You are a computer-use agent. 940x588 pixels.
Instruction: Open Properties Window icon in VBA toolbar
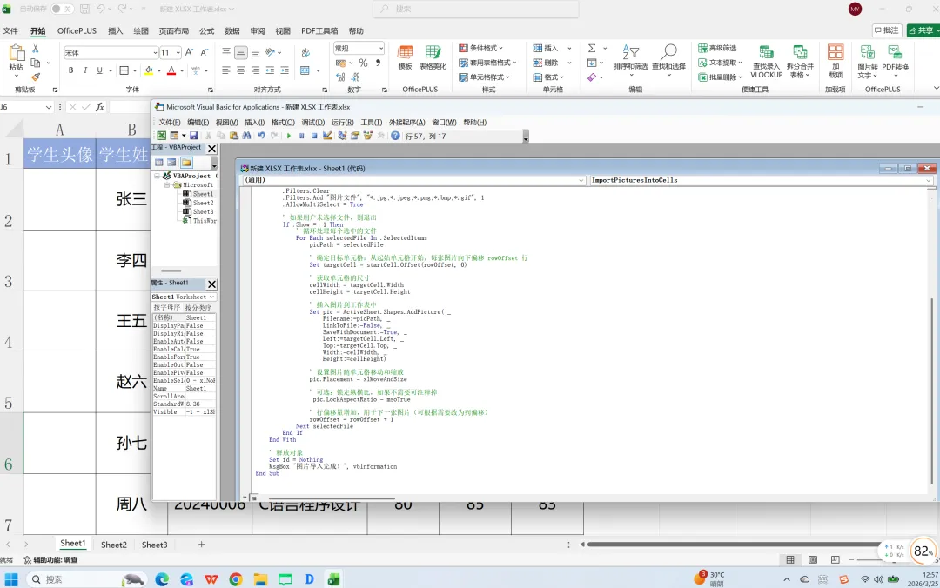(355, 136)
